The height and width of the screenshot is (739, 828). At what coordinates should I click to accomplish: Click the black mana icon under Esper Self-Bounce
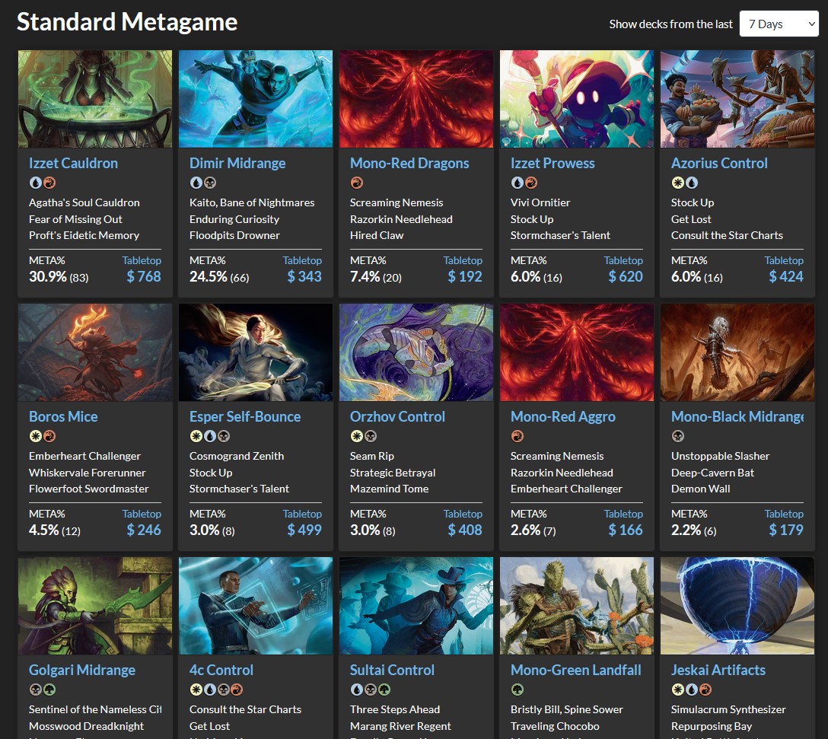pyautogui.click(x=224, y=436)
